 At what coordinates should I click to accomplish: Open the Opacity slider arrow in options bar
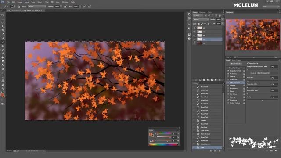click(x=61, y=7)
